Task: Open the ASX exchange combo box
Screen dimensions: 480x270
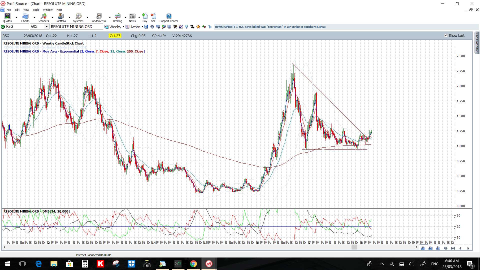Action: 39,26
